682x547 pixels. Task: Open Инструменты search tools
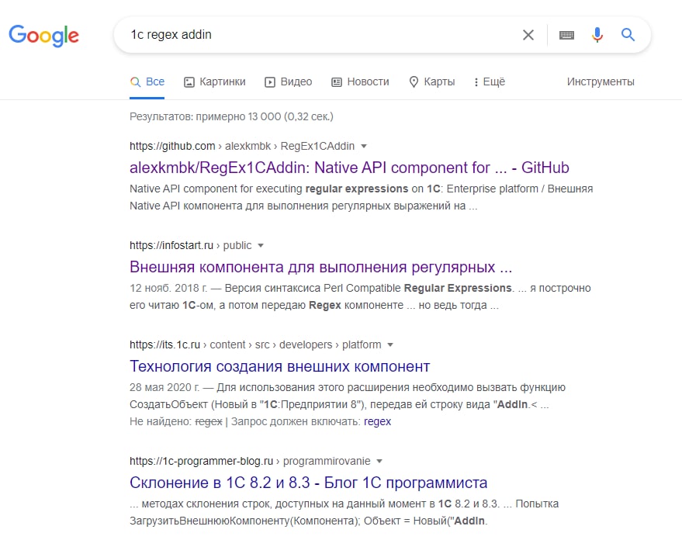click(x=601, y=81)
